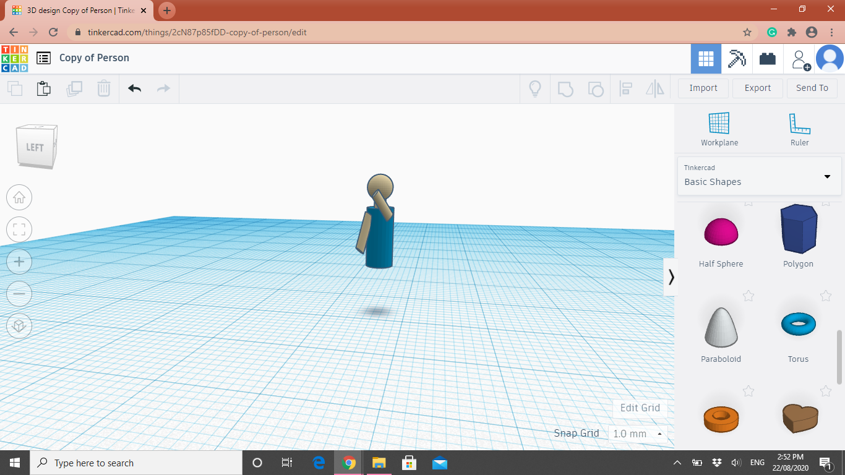
Task: Click the Duplicate and repeat icon
Action: (74, 88)
